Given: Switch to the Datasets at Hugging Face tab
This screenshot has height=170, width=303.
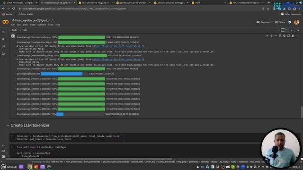Looking at the screenshot, I should click(x=170, y=3).
